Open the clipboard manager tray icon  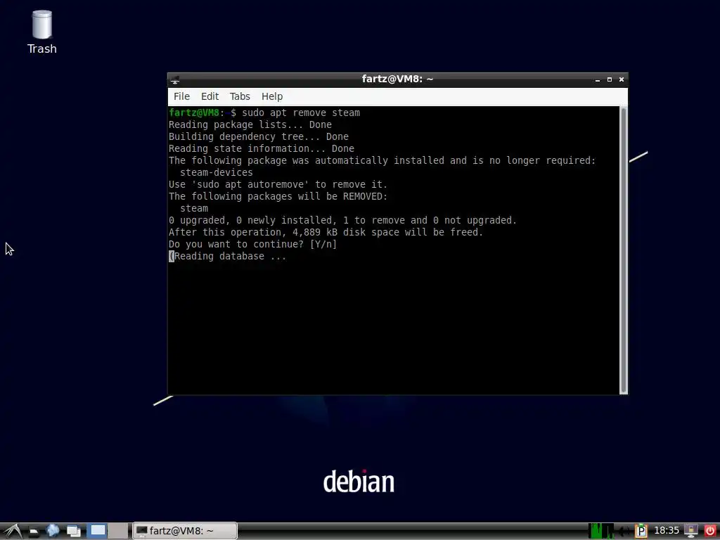(641, 532)
